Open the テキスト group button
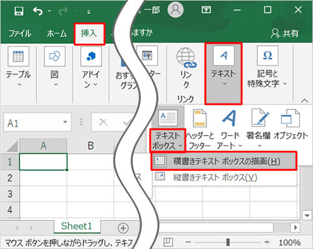313x249 pixels. pyautogui.click(x=223, y=74)
